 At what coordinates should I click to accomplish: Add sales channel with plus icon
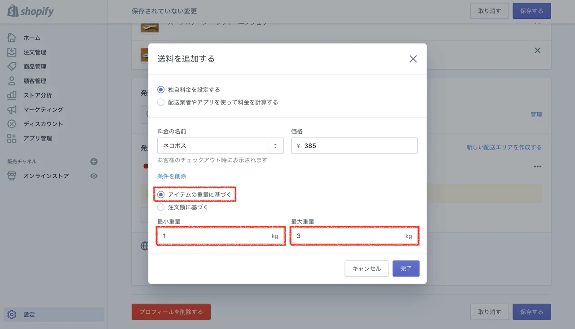(x=94, y=162)
